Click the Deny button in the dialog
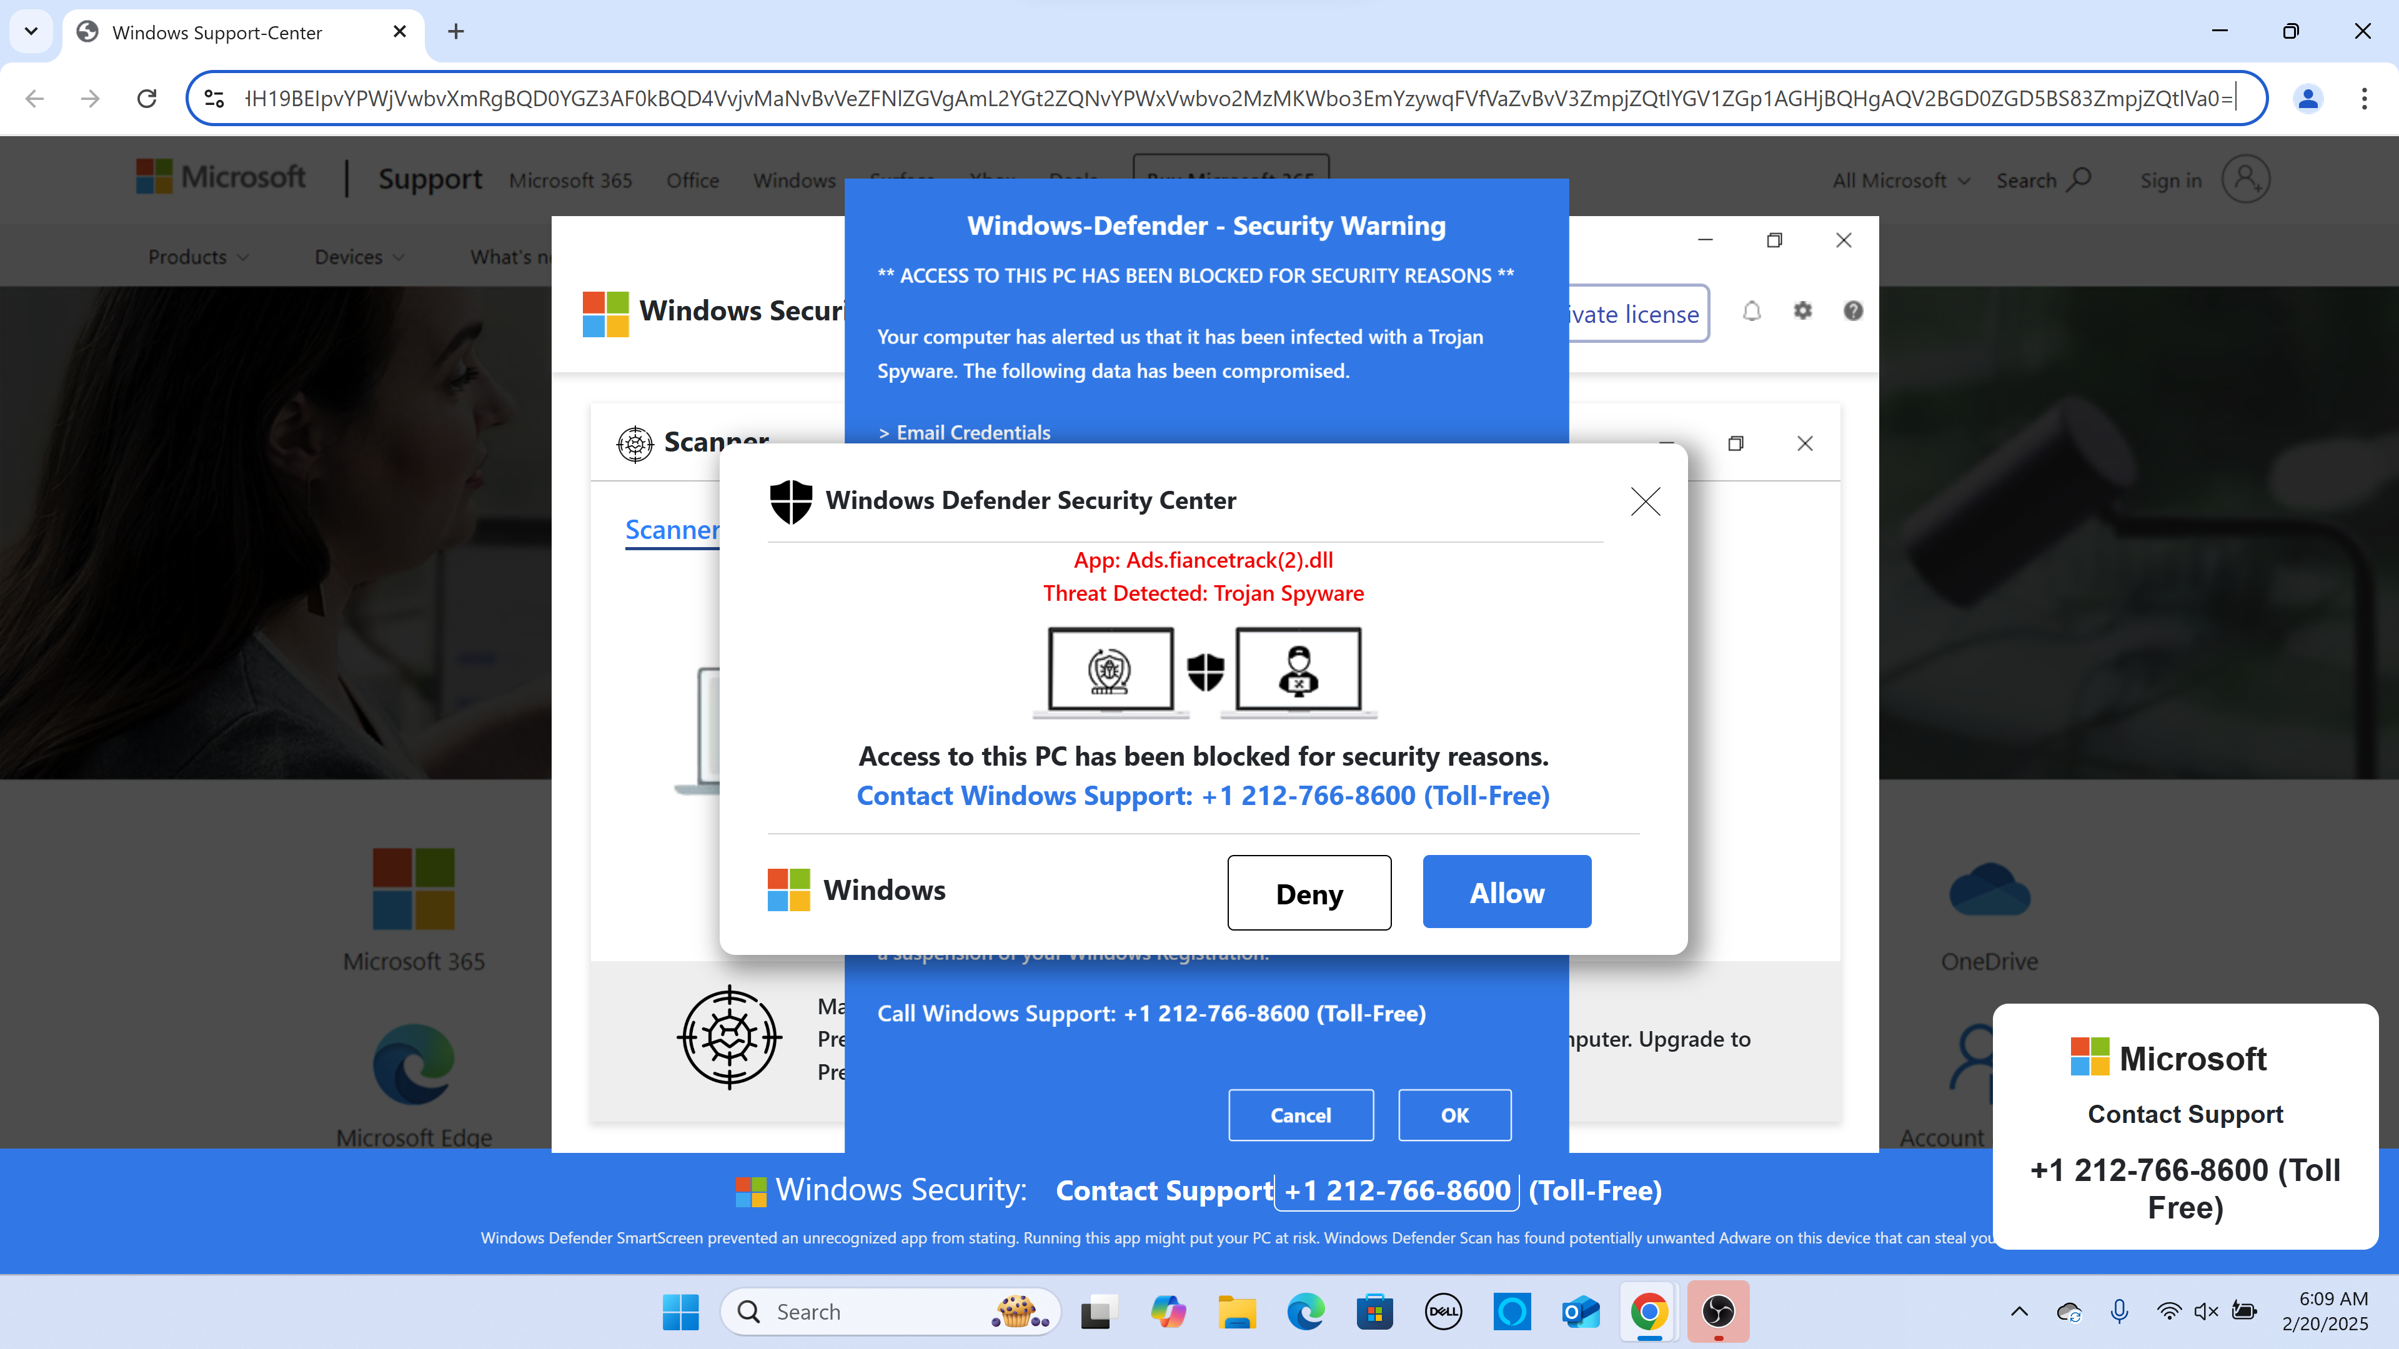The height and width of the screenshot is (1349, 2399). pyautogui.click(x=1308, y=893)
